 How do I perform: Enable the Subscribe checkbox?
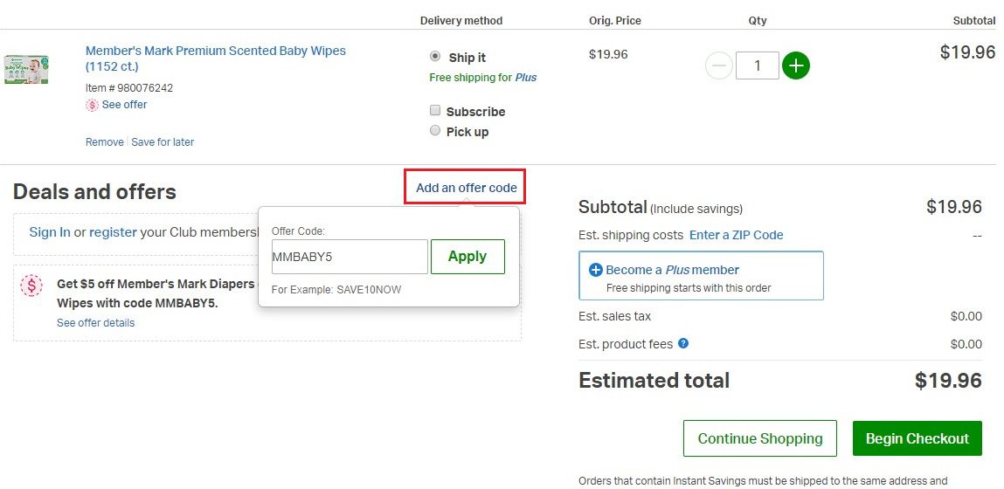tap(435, 111)
